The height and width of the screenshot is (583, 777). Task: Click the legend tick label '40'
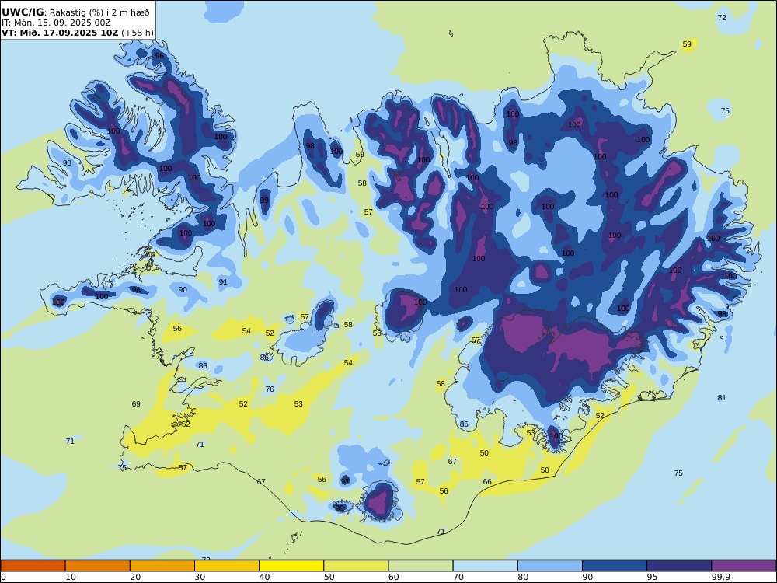(265, 577)
